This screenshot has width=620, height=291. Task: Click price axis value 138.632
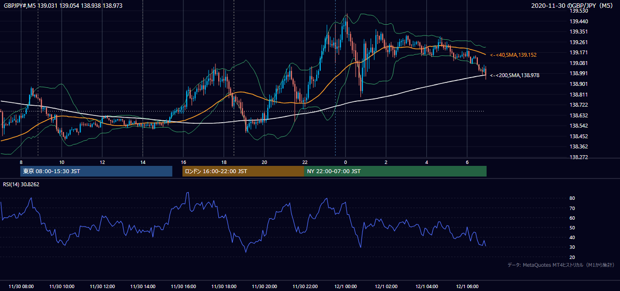[579, 115]
